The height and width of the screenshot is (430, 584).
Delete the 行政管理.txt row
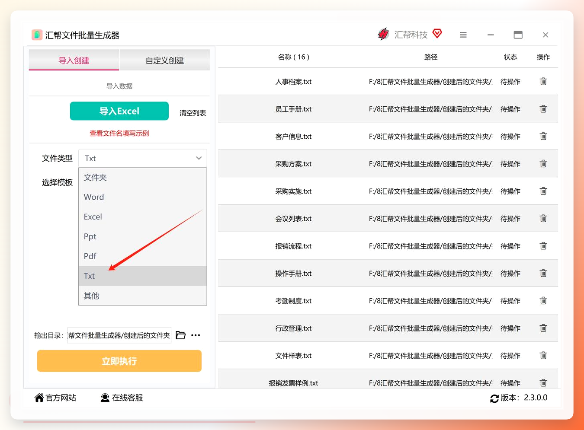pyautogui.click(x=543, y=328)
